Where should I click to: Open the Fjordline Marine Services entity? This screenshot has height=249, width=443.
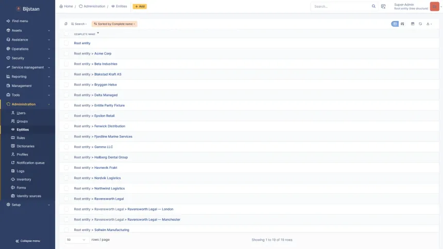[x=113, y=137]
